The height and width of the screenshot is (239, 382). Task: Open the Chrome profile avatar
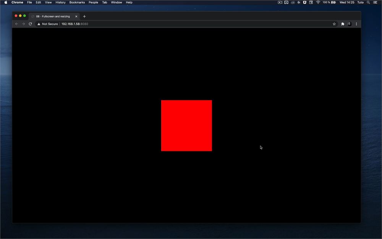click(x=350, y=24)
